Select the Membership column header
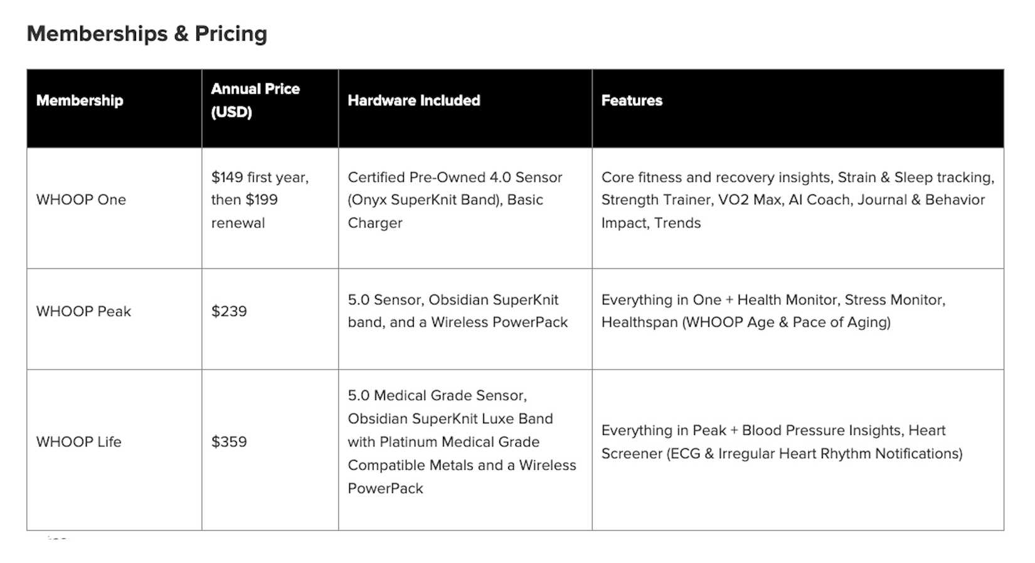Image resolution: width=1035 pixels, height=563 pixels. (80, 100)
